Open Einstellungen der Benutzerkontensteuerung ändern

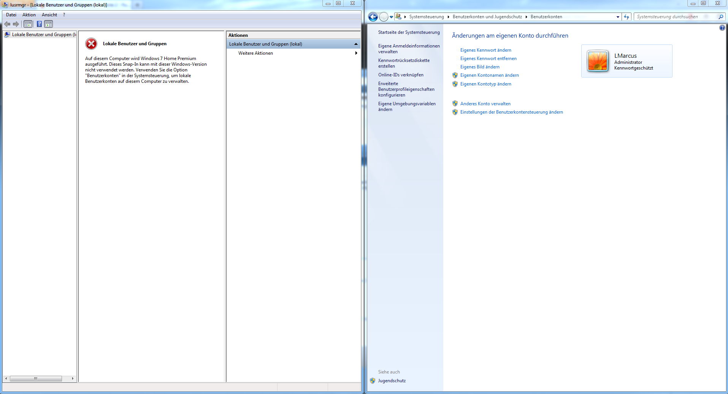511,112
